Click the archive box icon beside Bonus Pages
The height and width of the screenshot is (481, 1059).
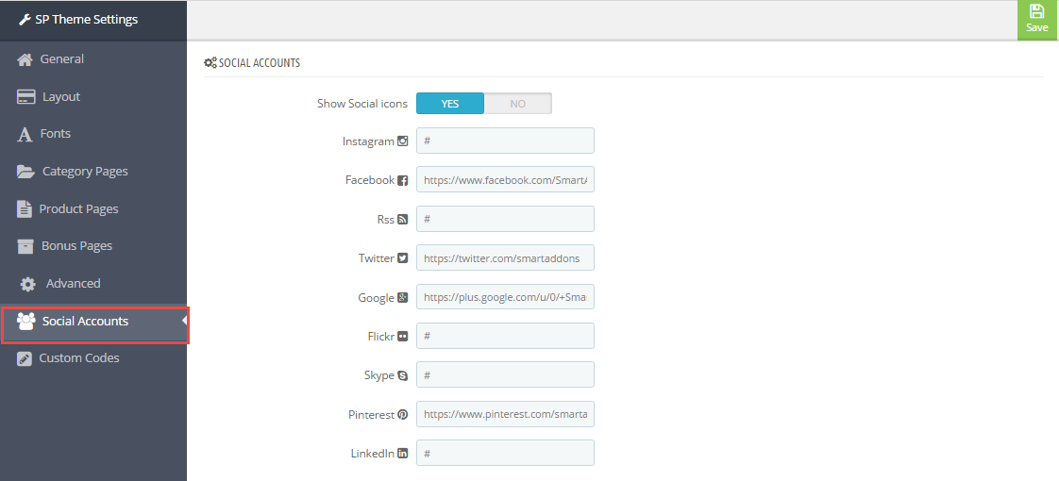25,246
